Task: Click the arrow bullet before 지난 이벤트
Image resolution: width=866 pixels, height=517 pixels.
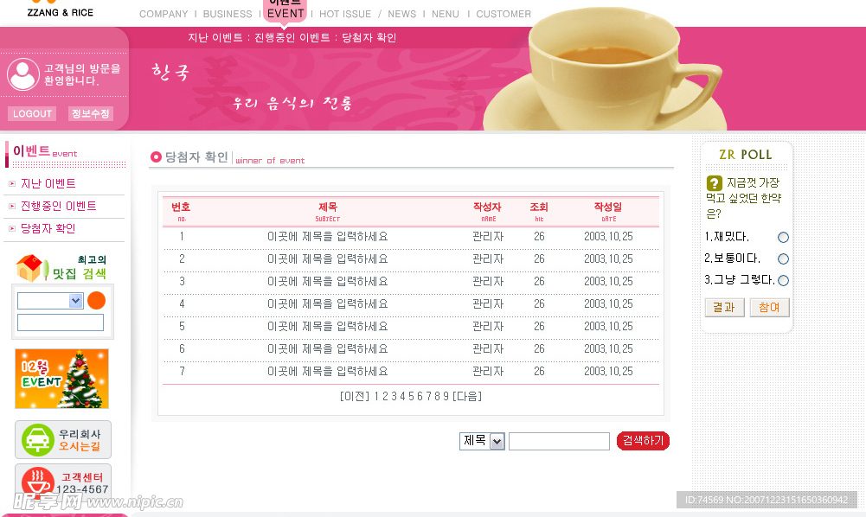Action: [x=12, y=184]
